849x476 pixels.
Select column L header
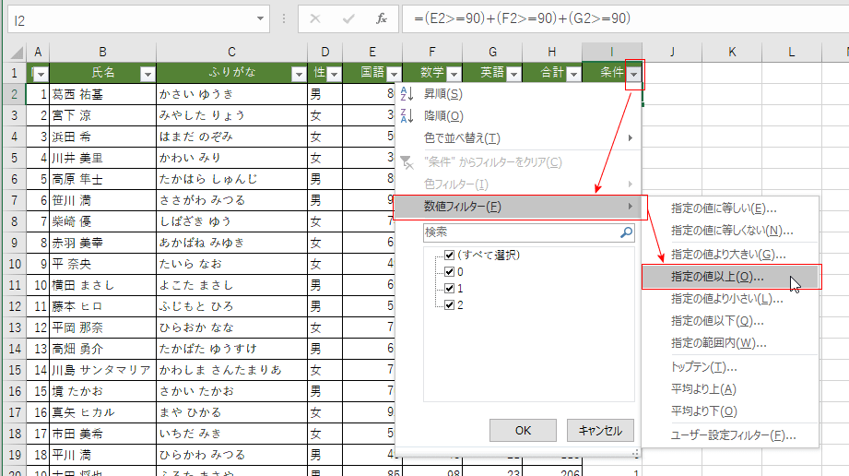click(x=792, y=52)
